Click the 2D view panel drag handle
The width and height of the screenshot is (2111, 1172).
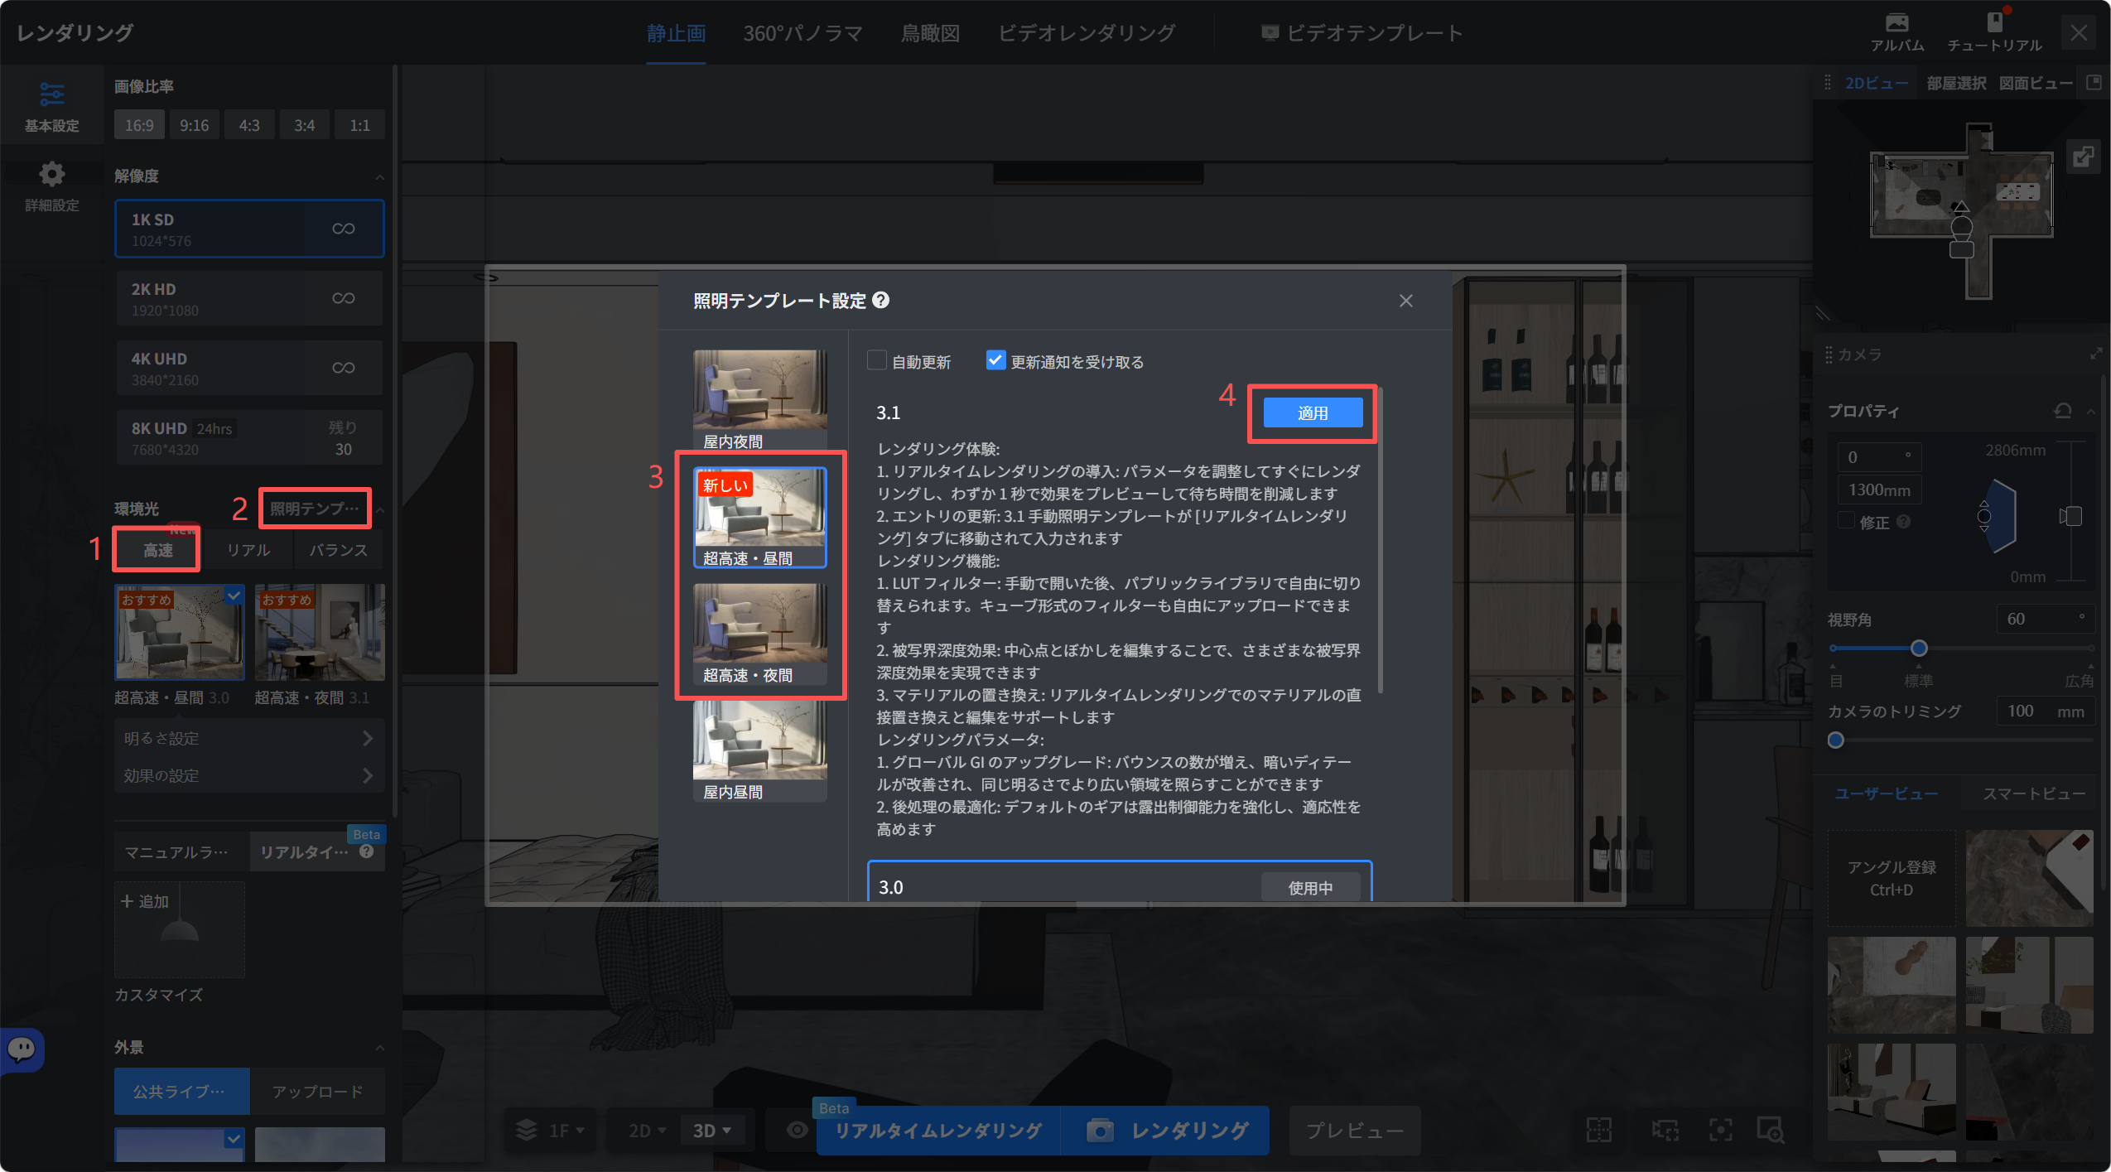pyautogui.click(x=1828, y=83)
